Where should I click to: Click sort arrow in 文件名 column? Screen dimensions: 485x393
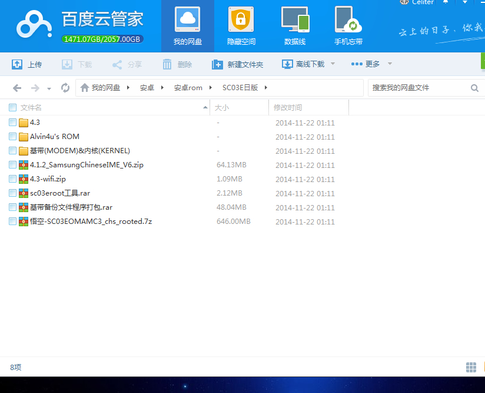pyautogui.click(x=205, y=107)
